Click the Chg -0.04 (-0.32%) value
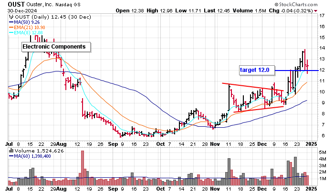This screenshot has width=334, height=193. 291,10
